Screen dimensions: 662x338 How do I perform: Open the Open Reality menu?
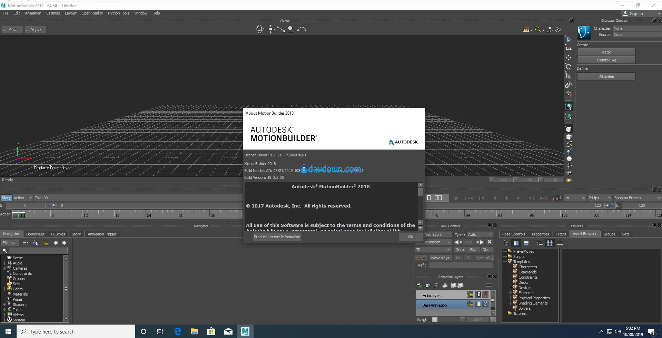(92, 13)
